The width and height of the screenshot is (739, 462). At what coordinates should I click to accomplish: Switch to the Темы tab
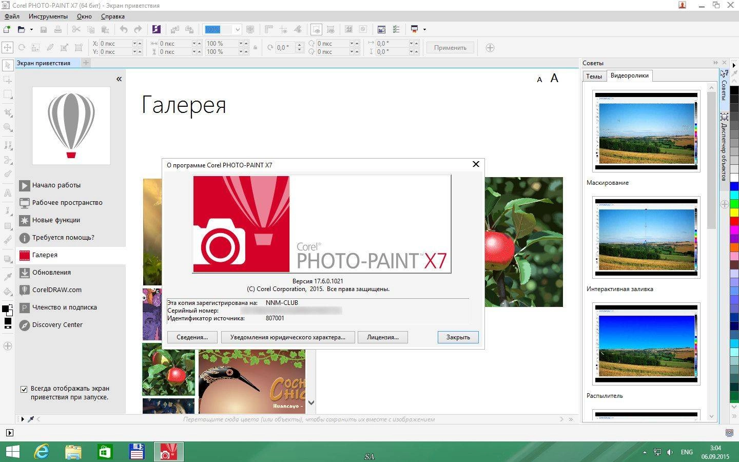tap(594, 76)
